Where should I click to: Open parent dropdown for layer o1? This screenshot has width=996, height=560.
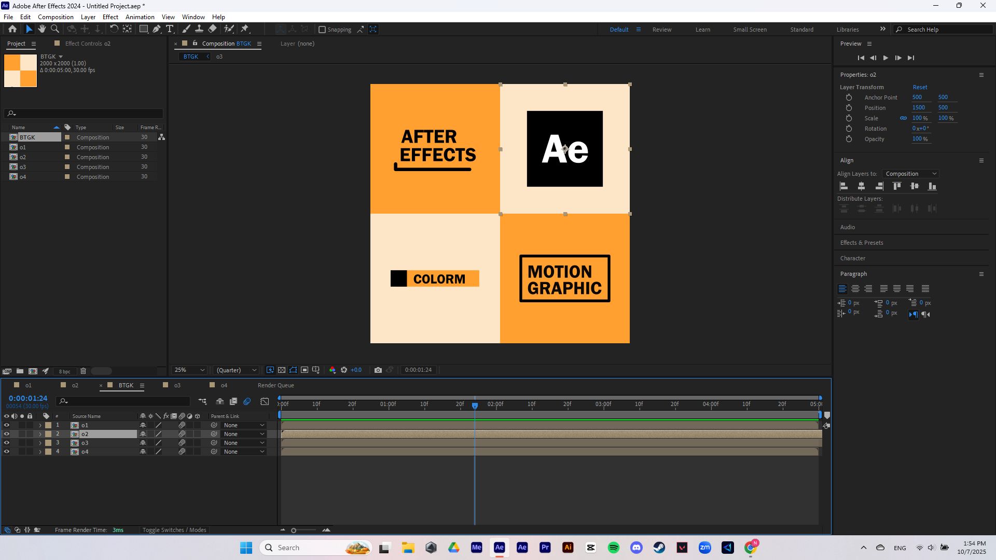pos(244,425)
